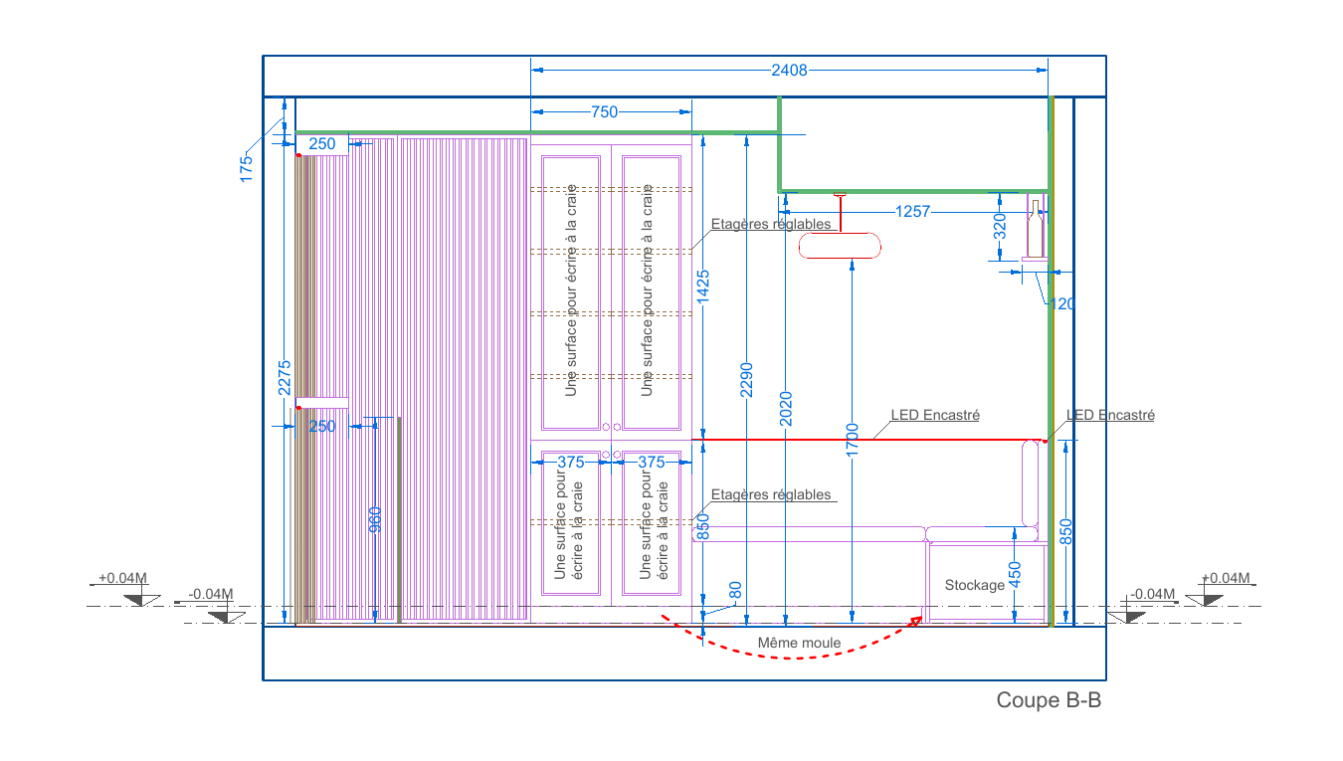Select the Etagères réglables label beside 1425

point(771,224)
